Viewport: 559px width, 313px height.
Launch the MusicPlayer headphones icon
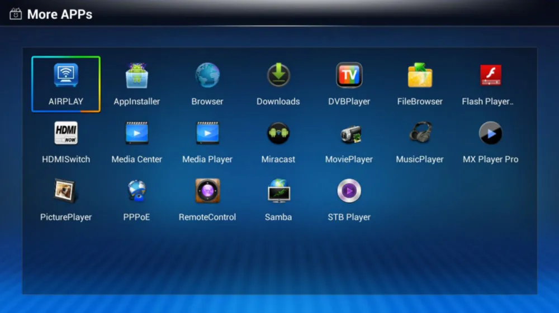tap(420, 132)
